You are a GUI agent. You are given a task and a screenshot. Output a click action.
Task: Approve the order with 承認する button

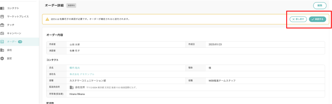318,19
